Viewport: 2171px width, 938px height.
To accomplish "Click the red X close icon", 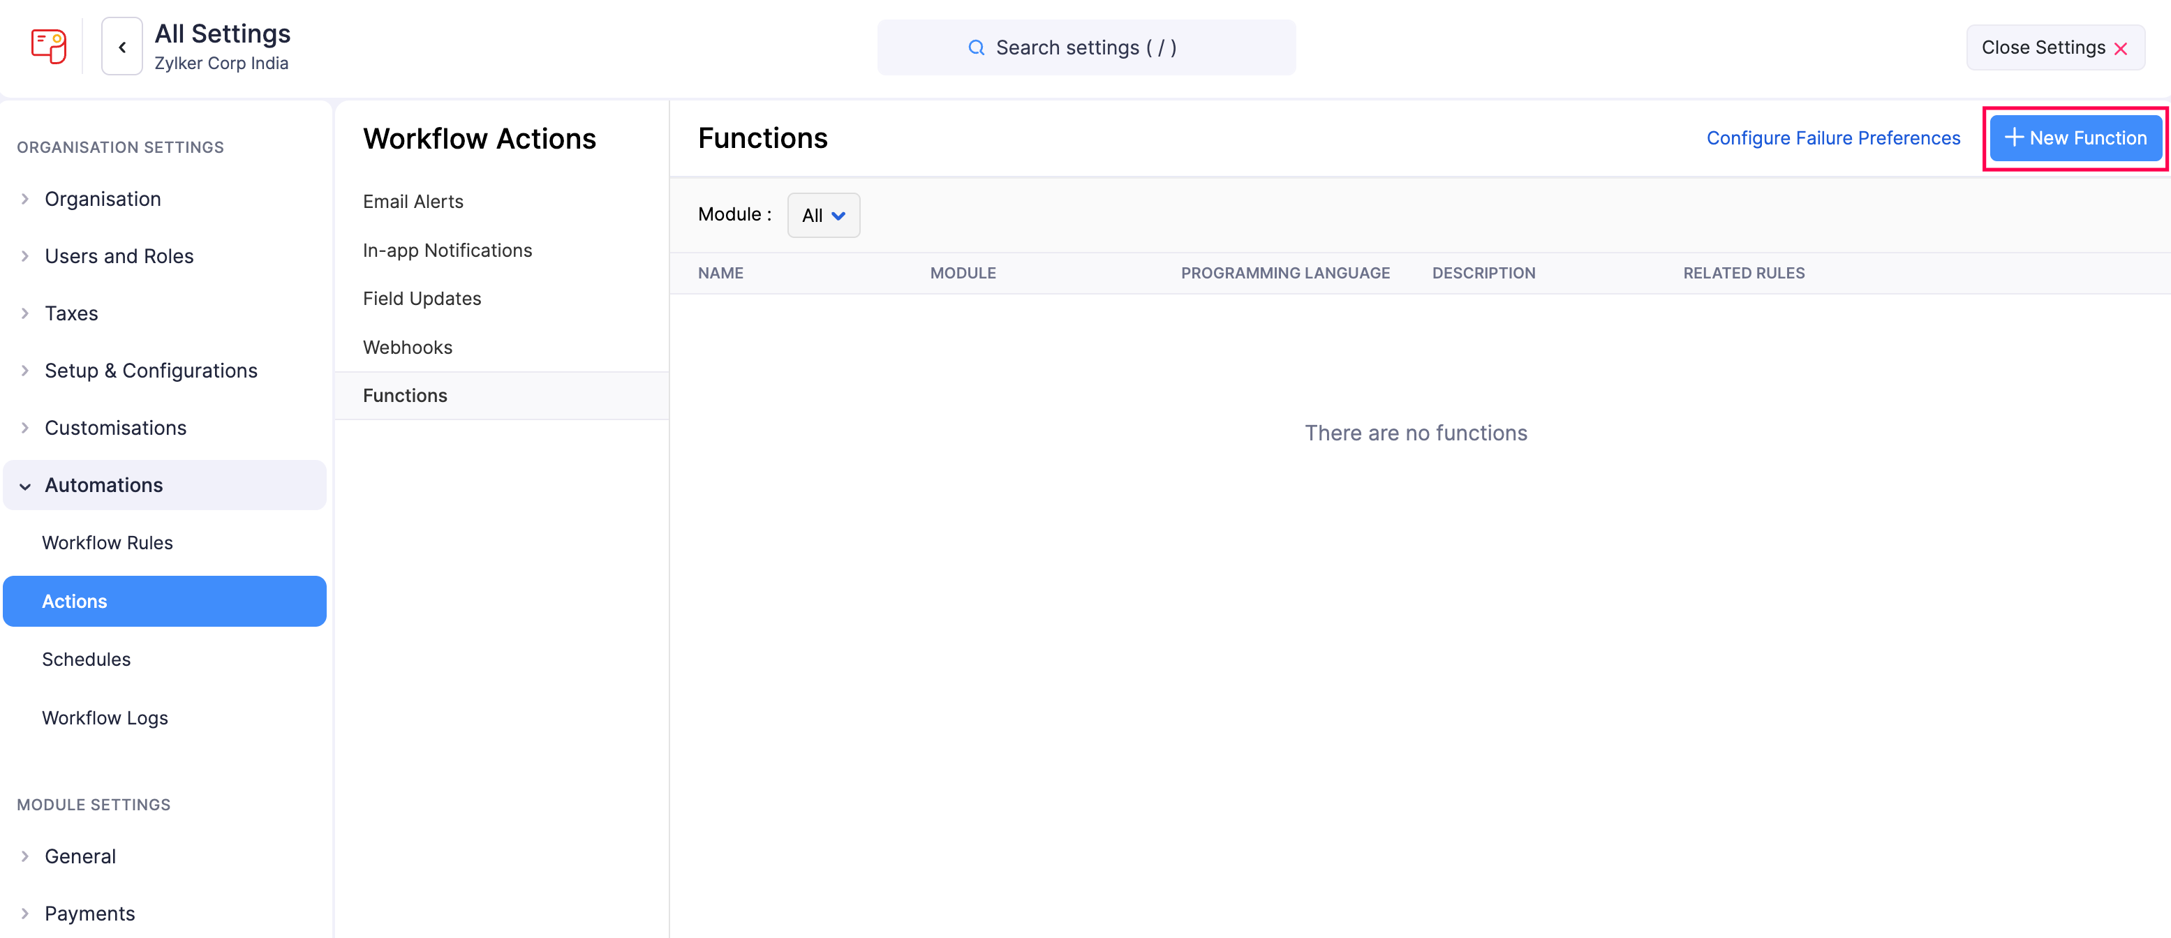I will 2121,49.
